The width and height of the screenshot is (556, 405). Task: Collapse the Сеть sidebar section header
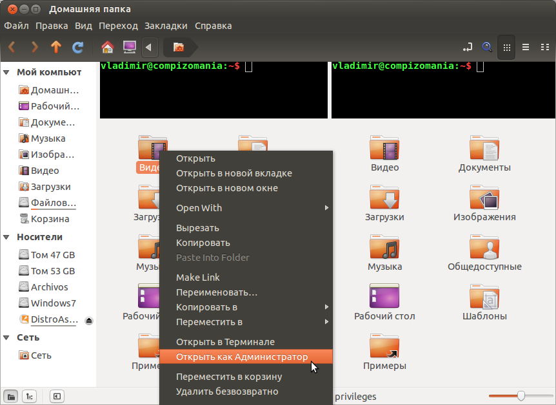[x=6, y=338]
